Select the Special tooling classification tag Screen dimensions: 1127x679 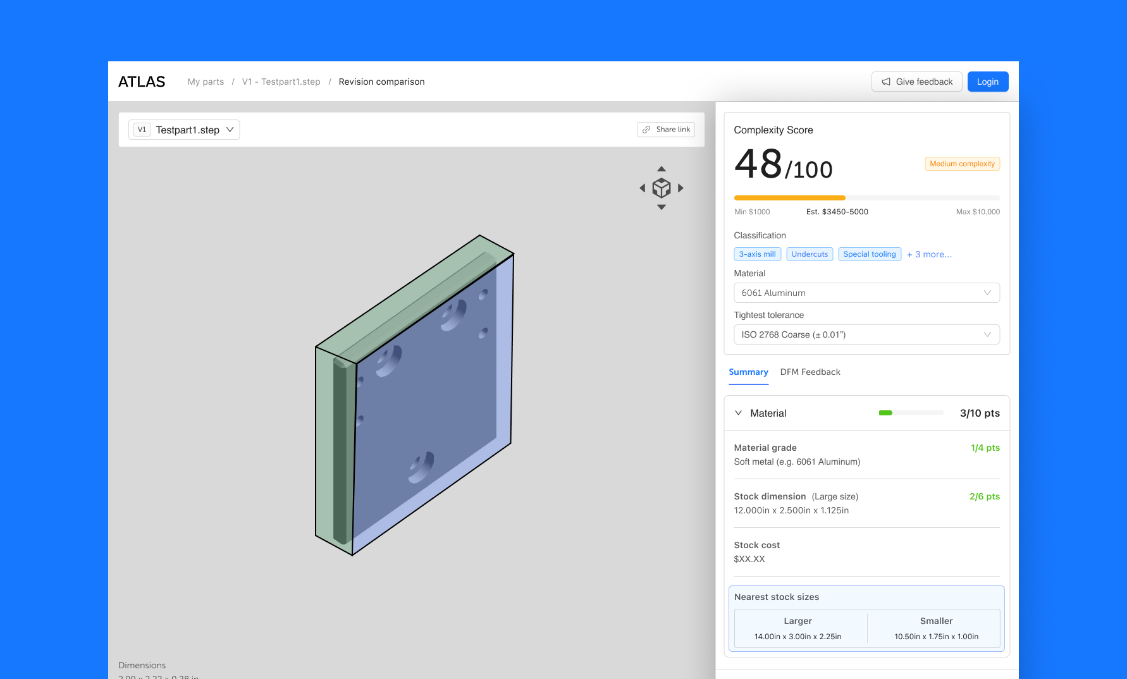click(870, 254)
